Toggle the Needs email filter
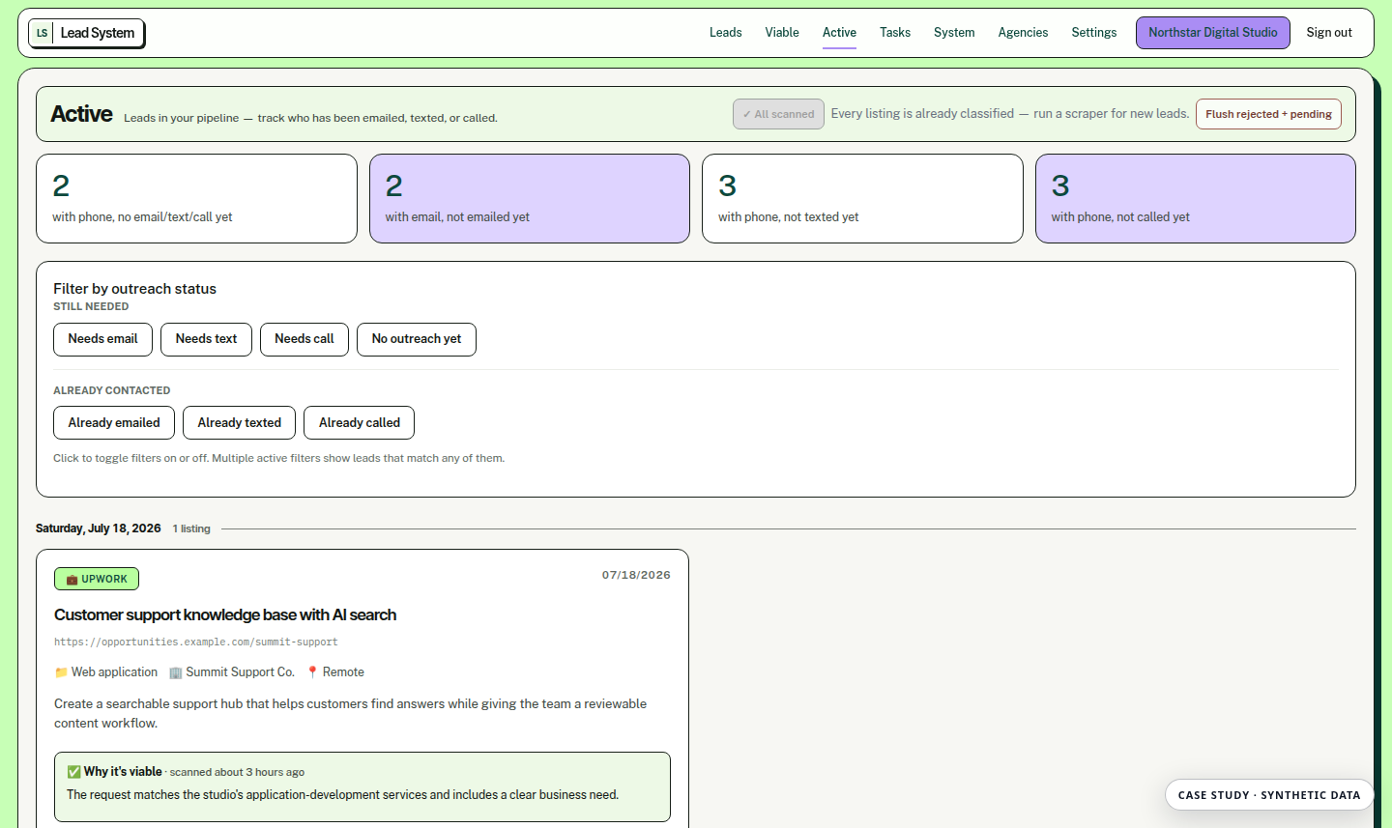Image resolution: width=1392 pixels, height=828 pixels. [102, 339]
